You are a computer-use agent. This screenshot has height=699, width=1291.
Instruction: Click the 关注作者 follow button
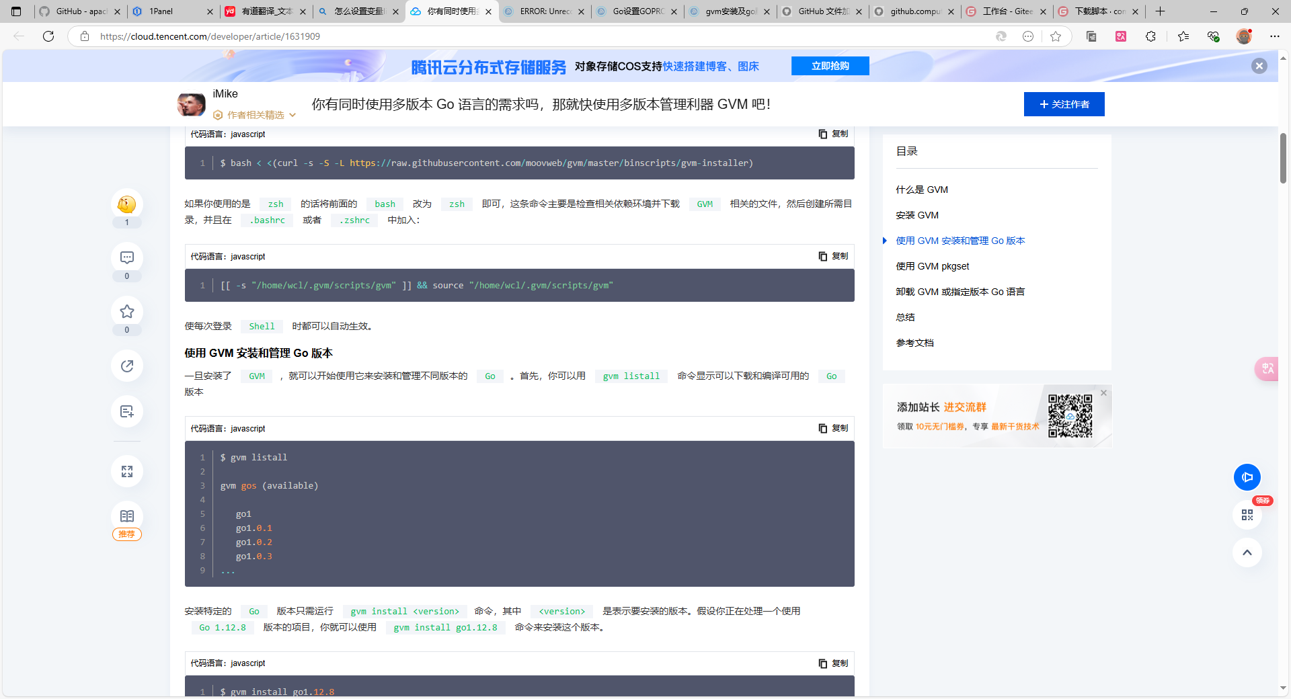[x=1064, y=104]
